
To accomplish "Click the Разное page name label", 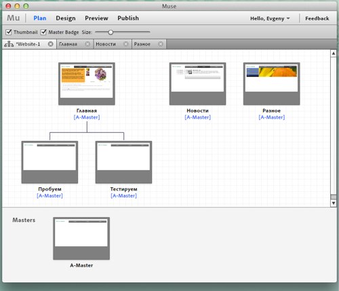I will (271, 111).
